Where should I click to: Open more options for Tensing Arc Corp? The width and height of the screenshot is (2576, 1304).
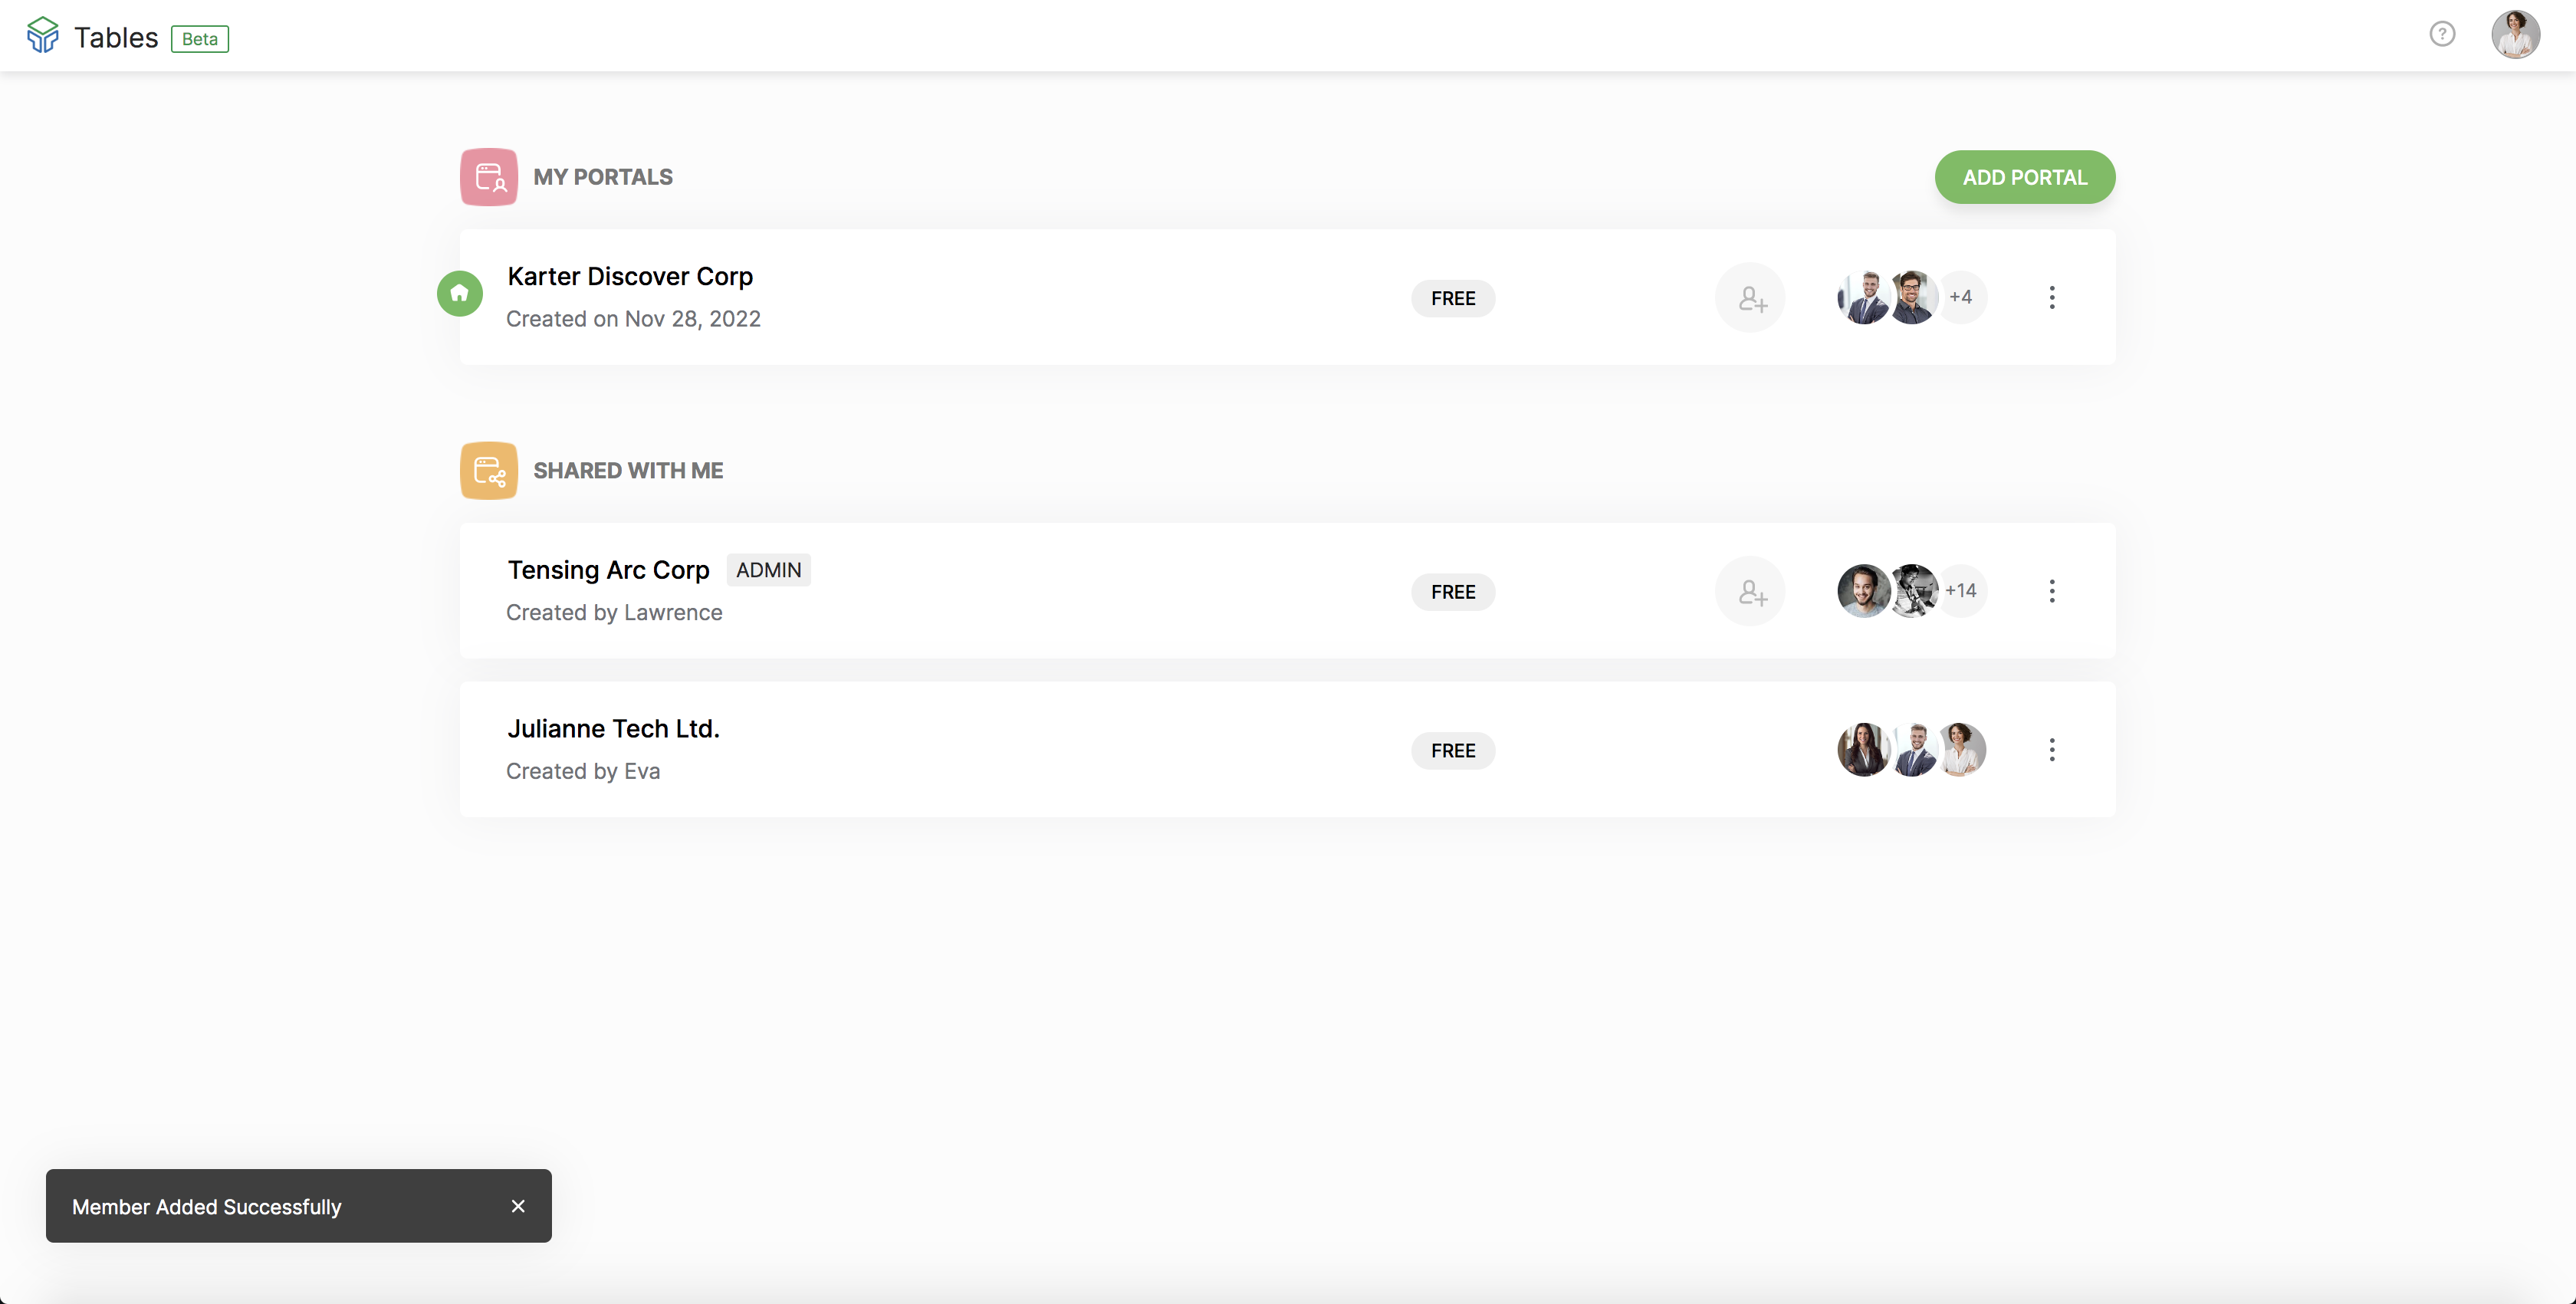click(2052, 591)
